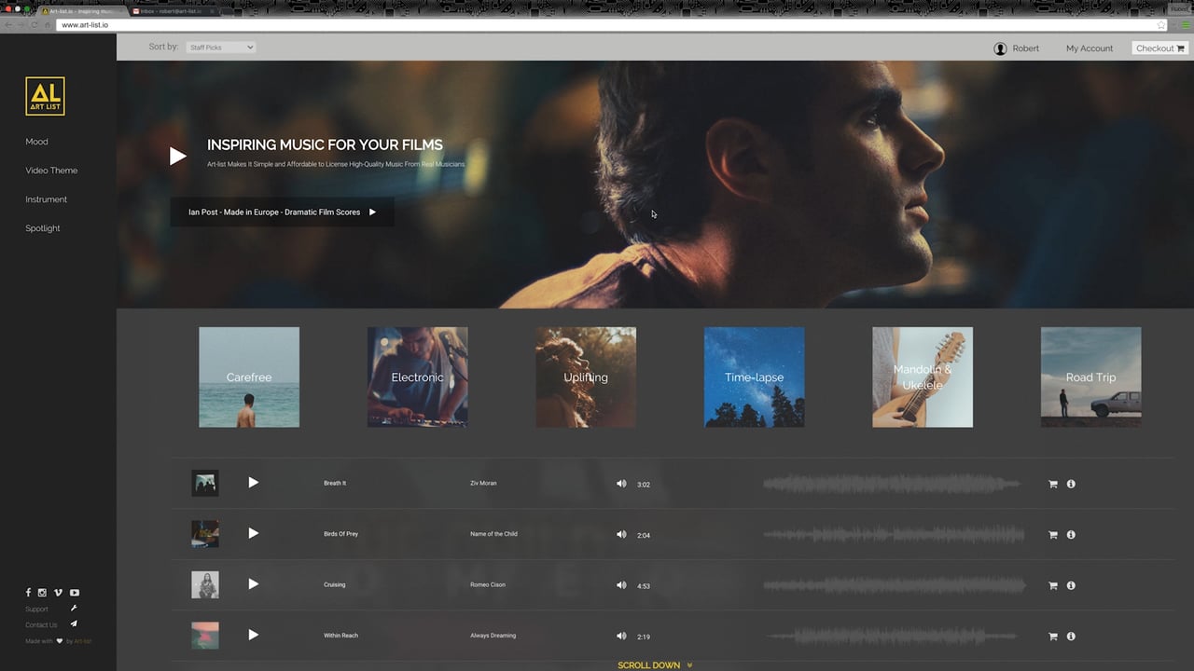The width and height of the screenshot is (1194, 671).
Task: Show info for the Cruising track
Action: (1071, 585)
